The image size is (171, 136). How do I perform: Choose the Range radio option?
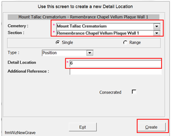(125, 43)
